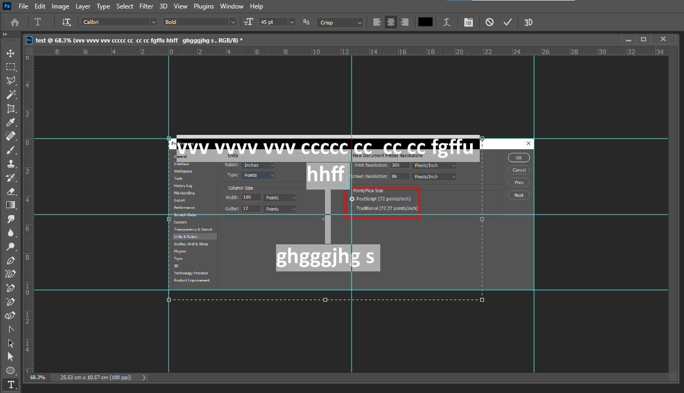Select the Horizontal Type tool

11,384
